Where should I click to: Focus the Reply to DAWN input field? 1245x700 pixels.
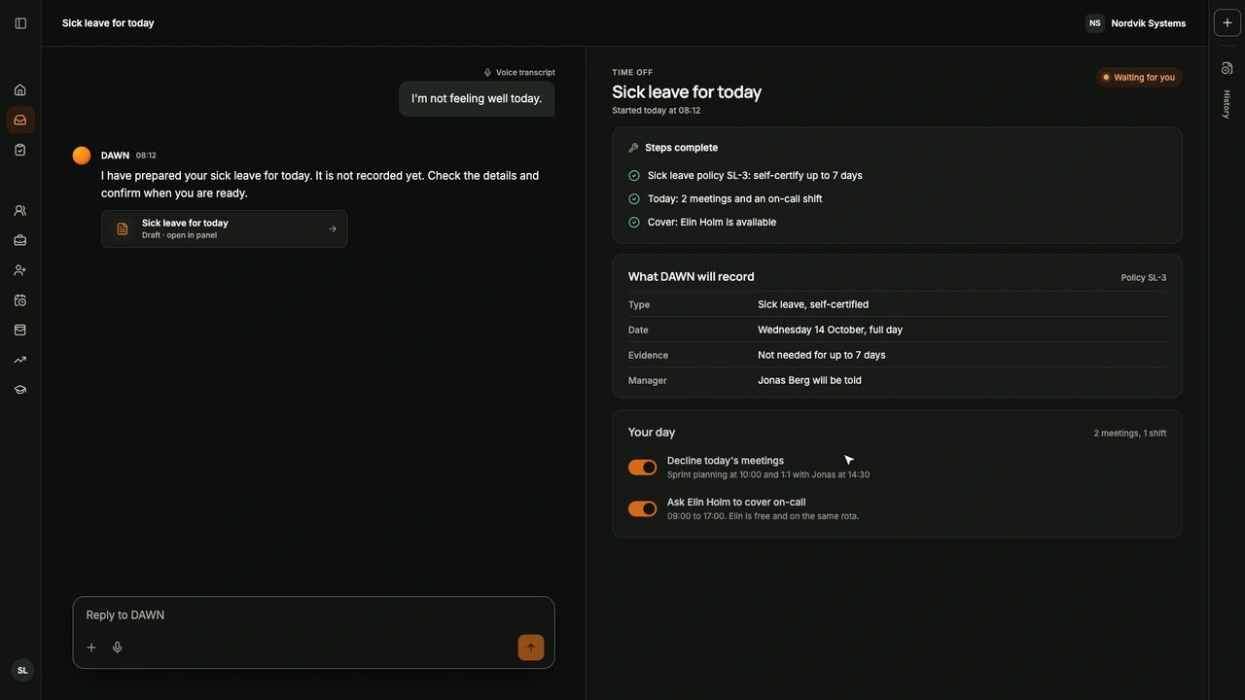point(313,615)
